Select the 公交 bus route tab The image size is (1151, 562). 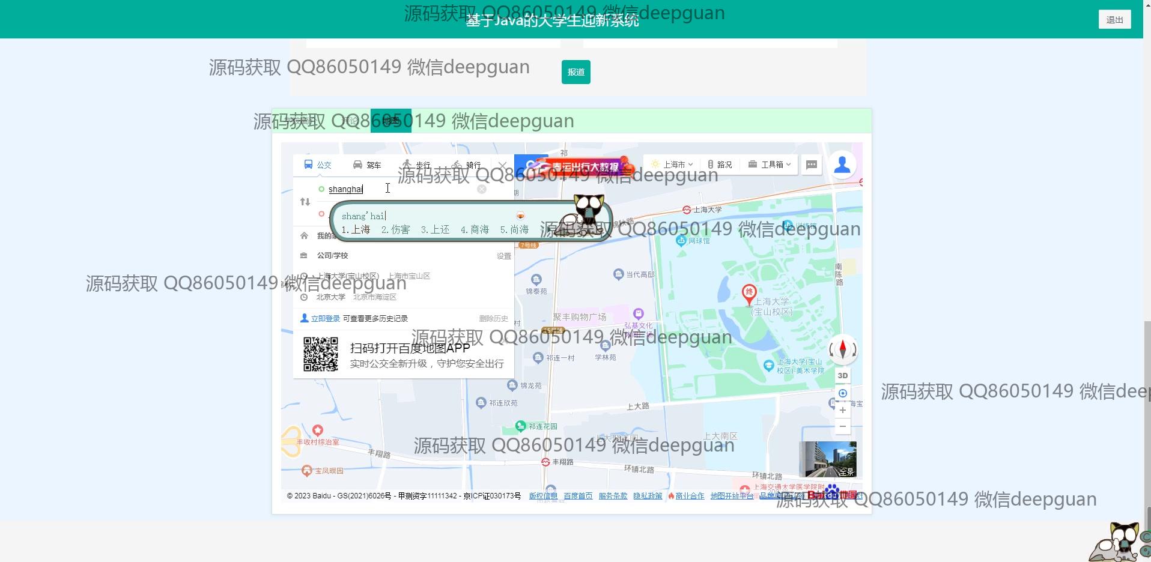(x=318, y=165)
